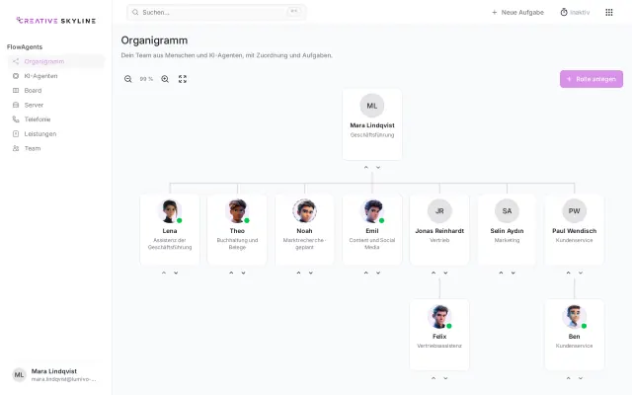
Task: Open Board in the sidebar
Action: [56, 90]
